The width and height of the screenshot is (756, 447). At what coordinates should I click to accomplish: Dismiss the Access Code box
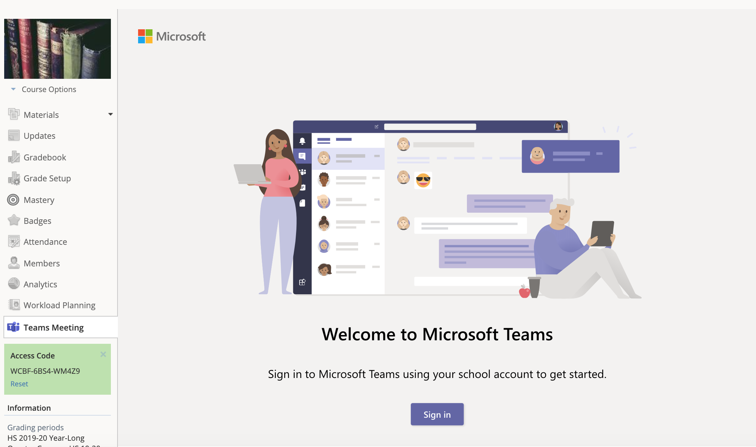pyautogui.click(x=103, y=354)
